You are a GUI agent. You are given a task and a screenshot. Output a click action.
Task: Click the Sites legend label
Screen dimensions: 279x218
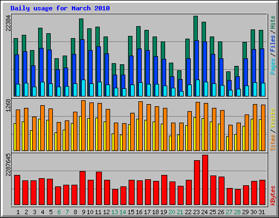click(x=273, y=143)
